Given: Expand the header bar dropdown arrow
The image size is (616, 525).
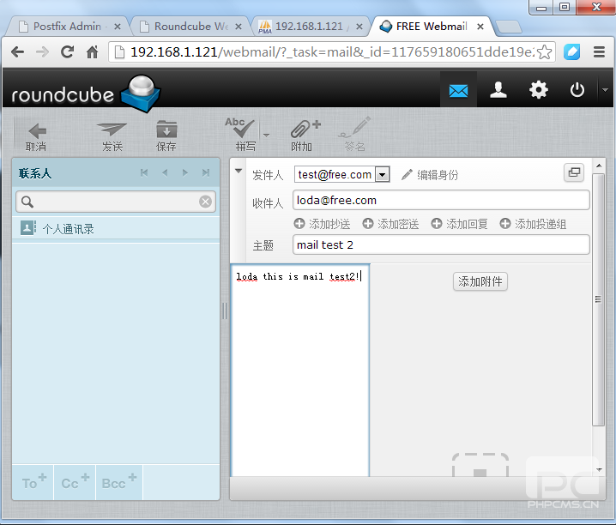Looking at the screenshot, I should pos(605,90).
